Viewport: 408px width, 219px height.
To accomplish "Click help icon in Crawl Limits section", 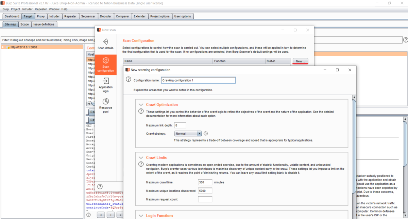I will 141,164.
